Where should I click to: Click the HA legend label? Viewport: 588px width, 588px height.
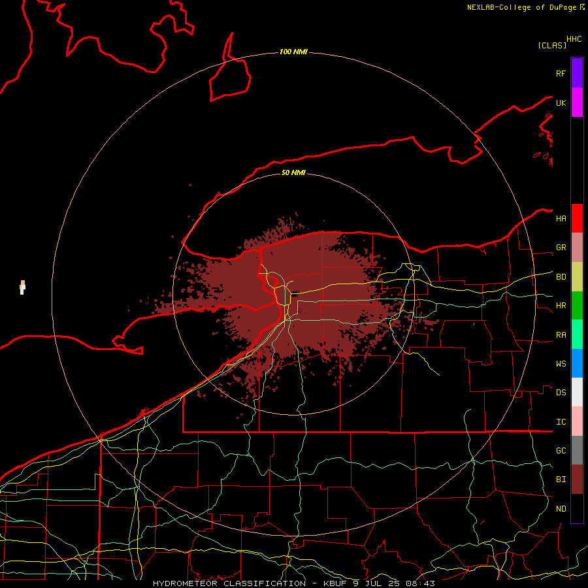[561, 219]
